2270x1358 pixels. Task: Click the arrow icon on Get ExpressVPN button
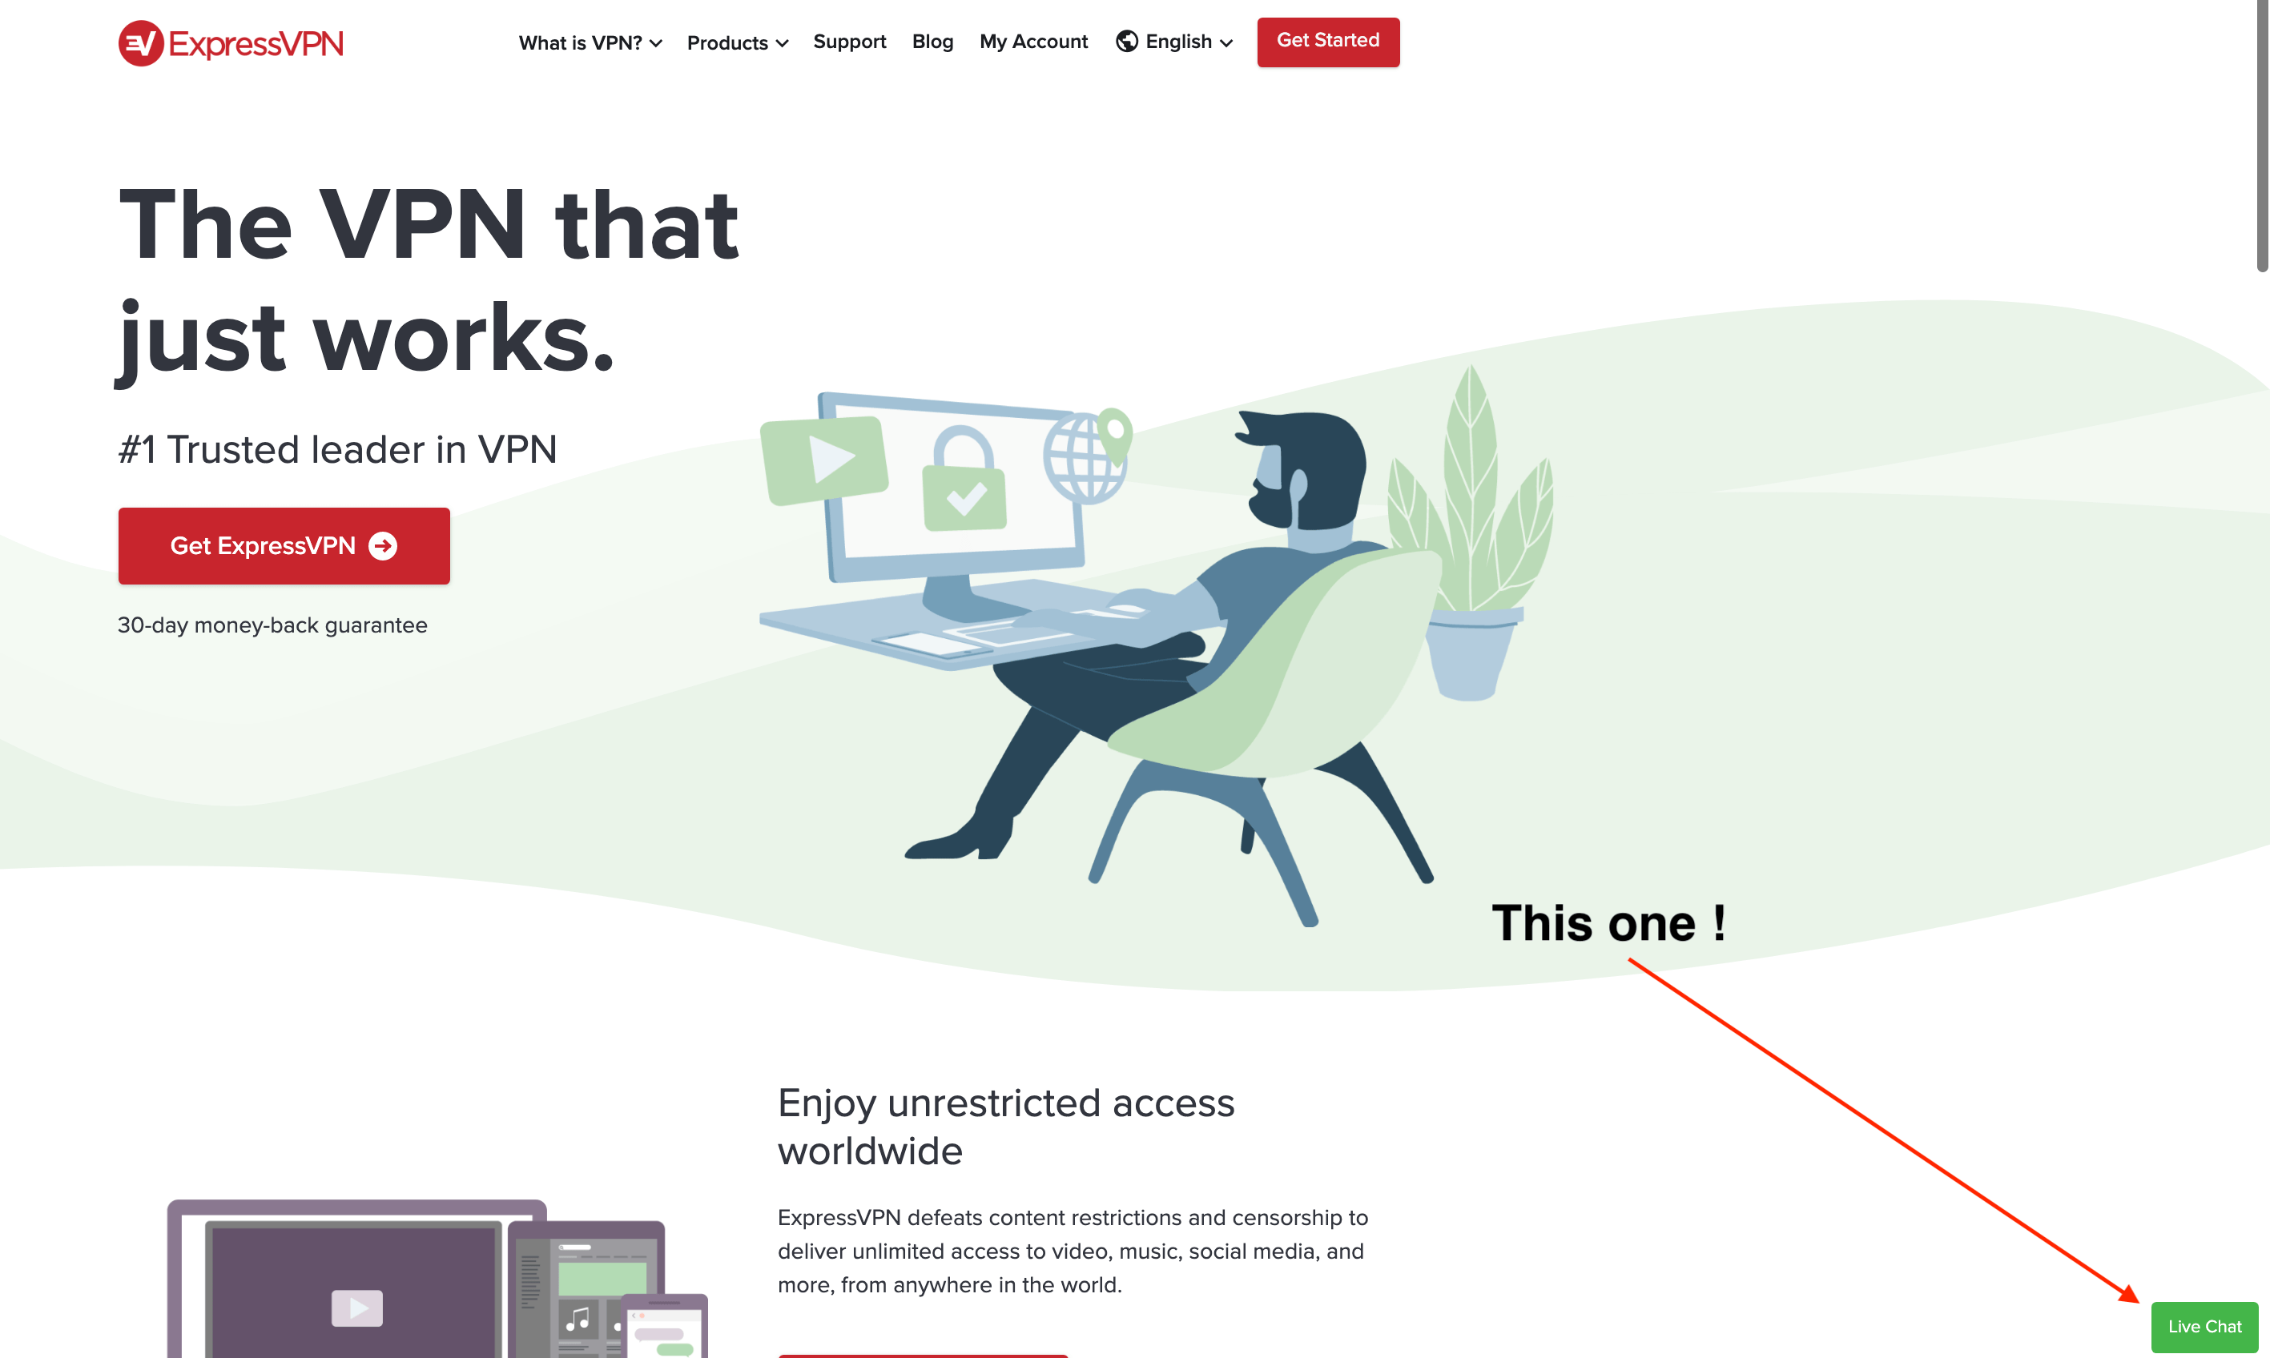coord(384,544)
